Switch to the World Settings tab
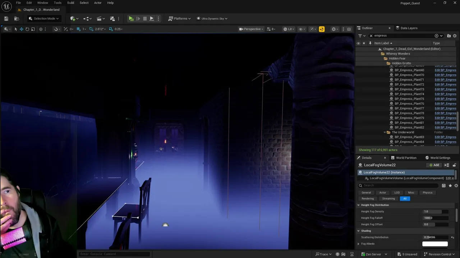Viewport: 460px width, 258px height. point(437,158)
